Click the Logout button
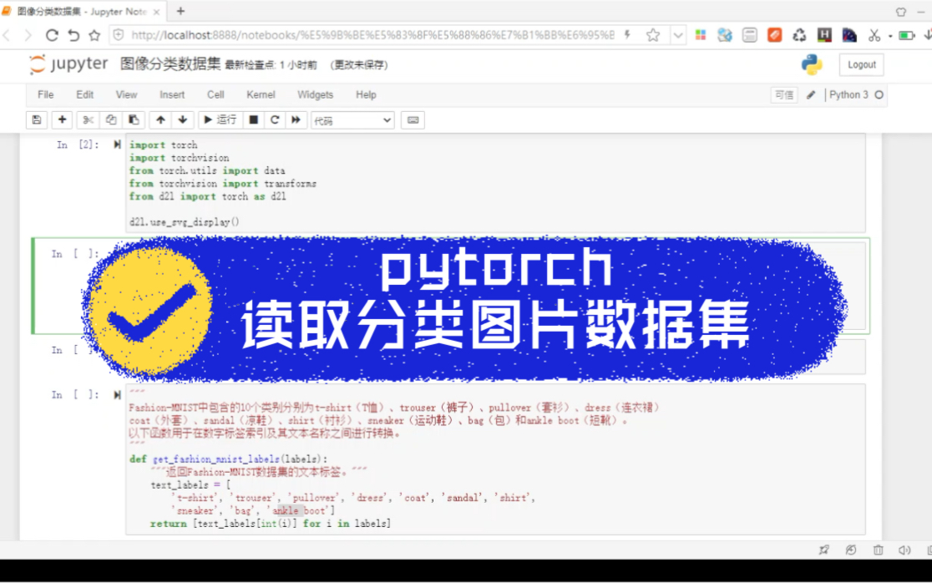The height and width of the screenshot is (583, 932). point(861,65)
